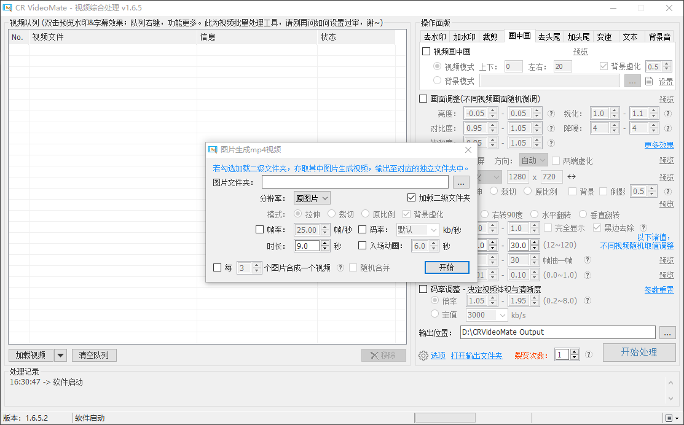Click the 打开输出文件夹 link
This screenshot has height=425, width=684.
pos(476,356)
